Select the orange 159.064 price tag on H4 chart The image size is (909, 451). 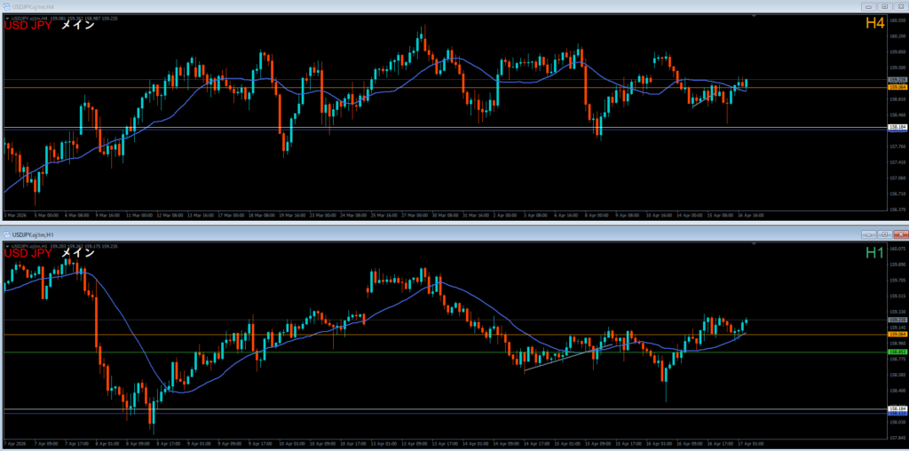pos(897,87)
